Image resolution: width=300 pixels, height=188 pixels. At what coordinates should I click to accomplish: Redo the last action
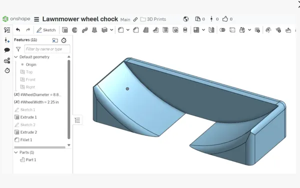point(28,30)
